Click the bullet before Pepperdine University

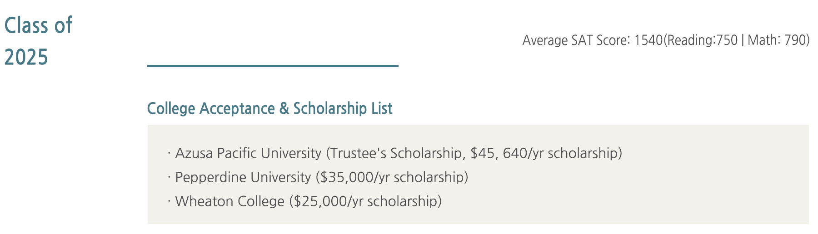169,177
